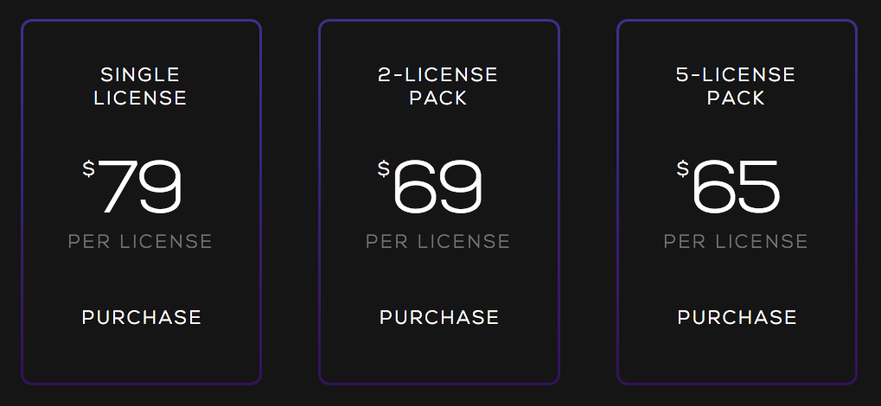The image size is (881, 406).
Task: Click the empty gap between Single and 2-License cards
Action: point(290,202)
